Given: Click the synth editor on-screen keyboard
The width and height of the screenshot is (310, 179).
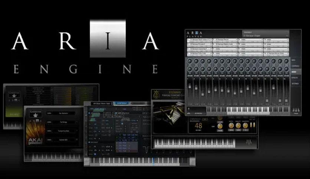Looking at the screenshot, I should coord(139,162).
